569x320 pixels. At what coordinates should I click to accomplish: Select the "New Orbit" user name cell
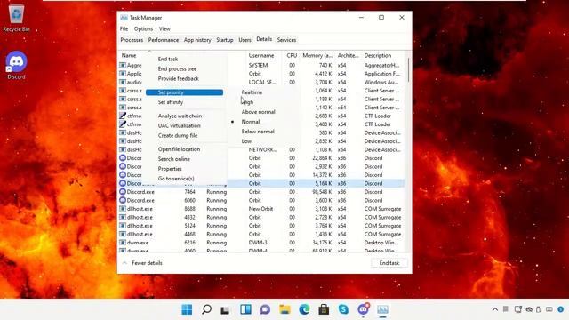(260, 209)
